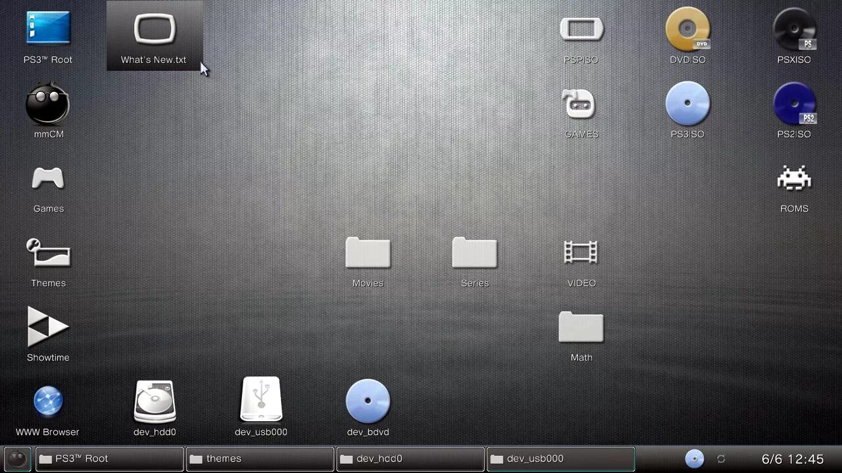
Task: Open the Movies folder
Action: pos(368,253)
